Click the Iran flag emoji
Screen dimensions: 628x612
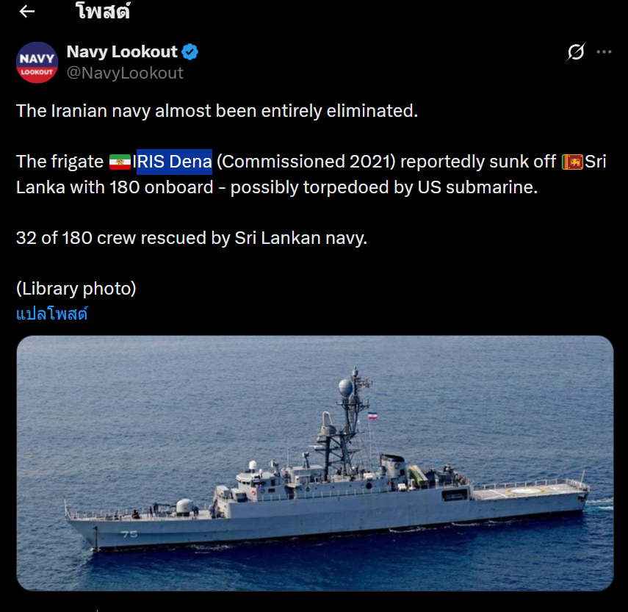(x=120, y=162)
